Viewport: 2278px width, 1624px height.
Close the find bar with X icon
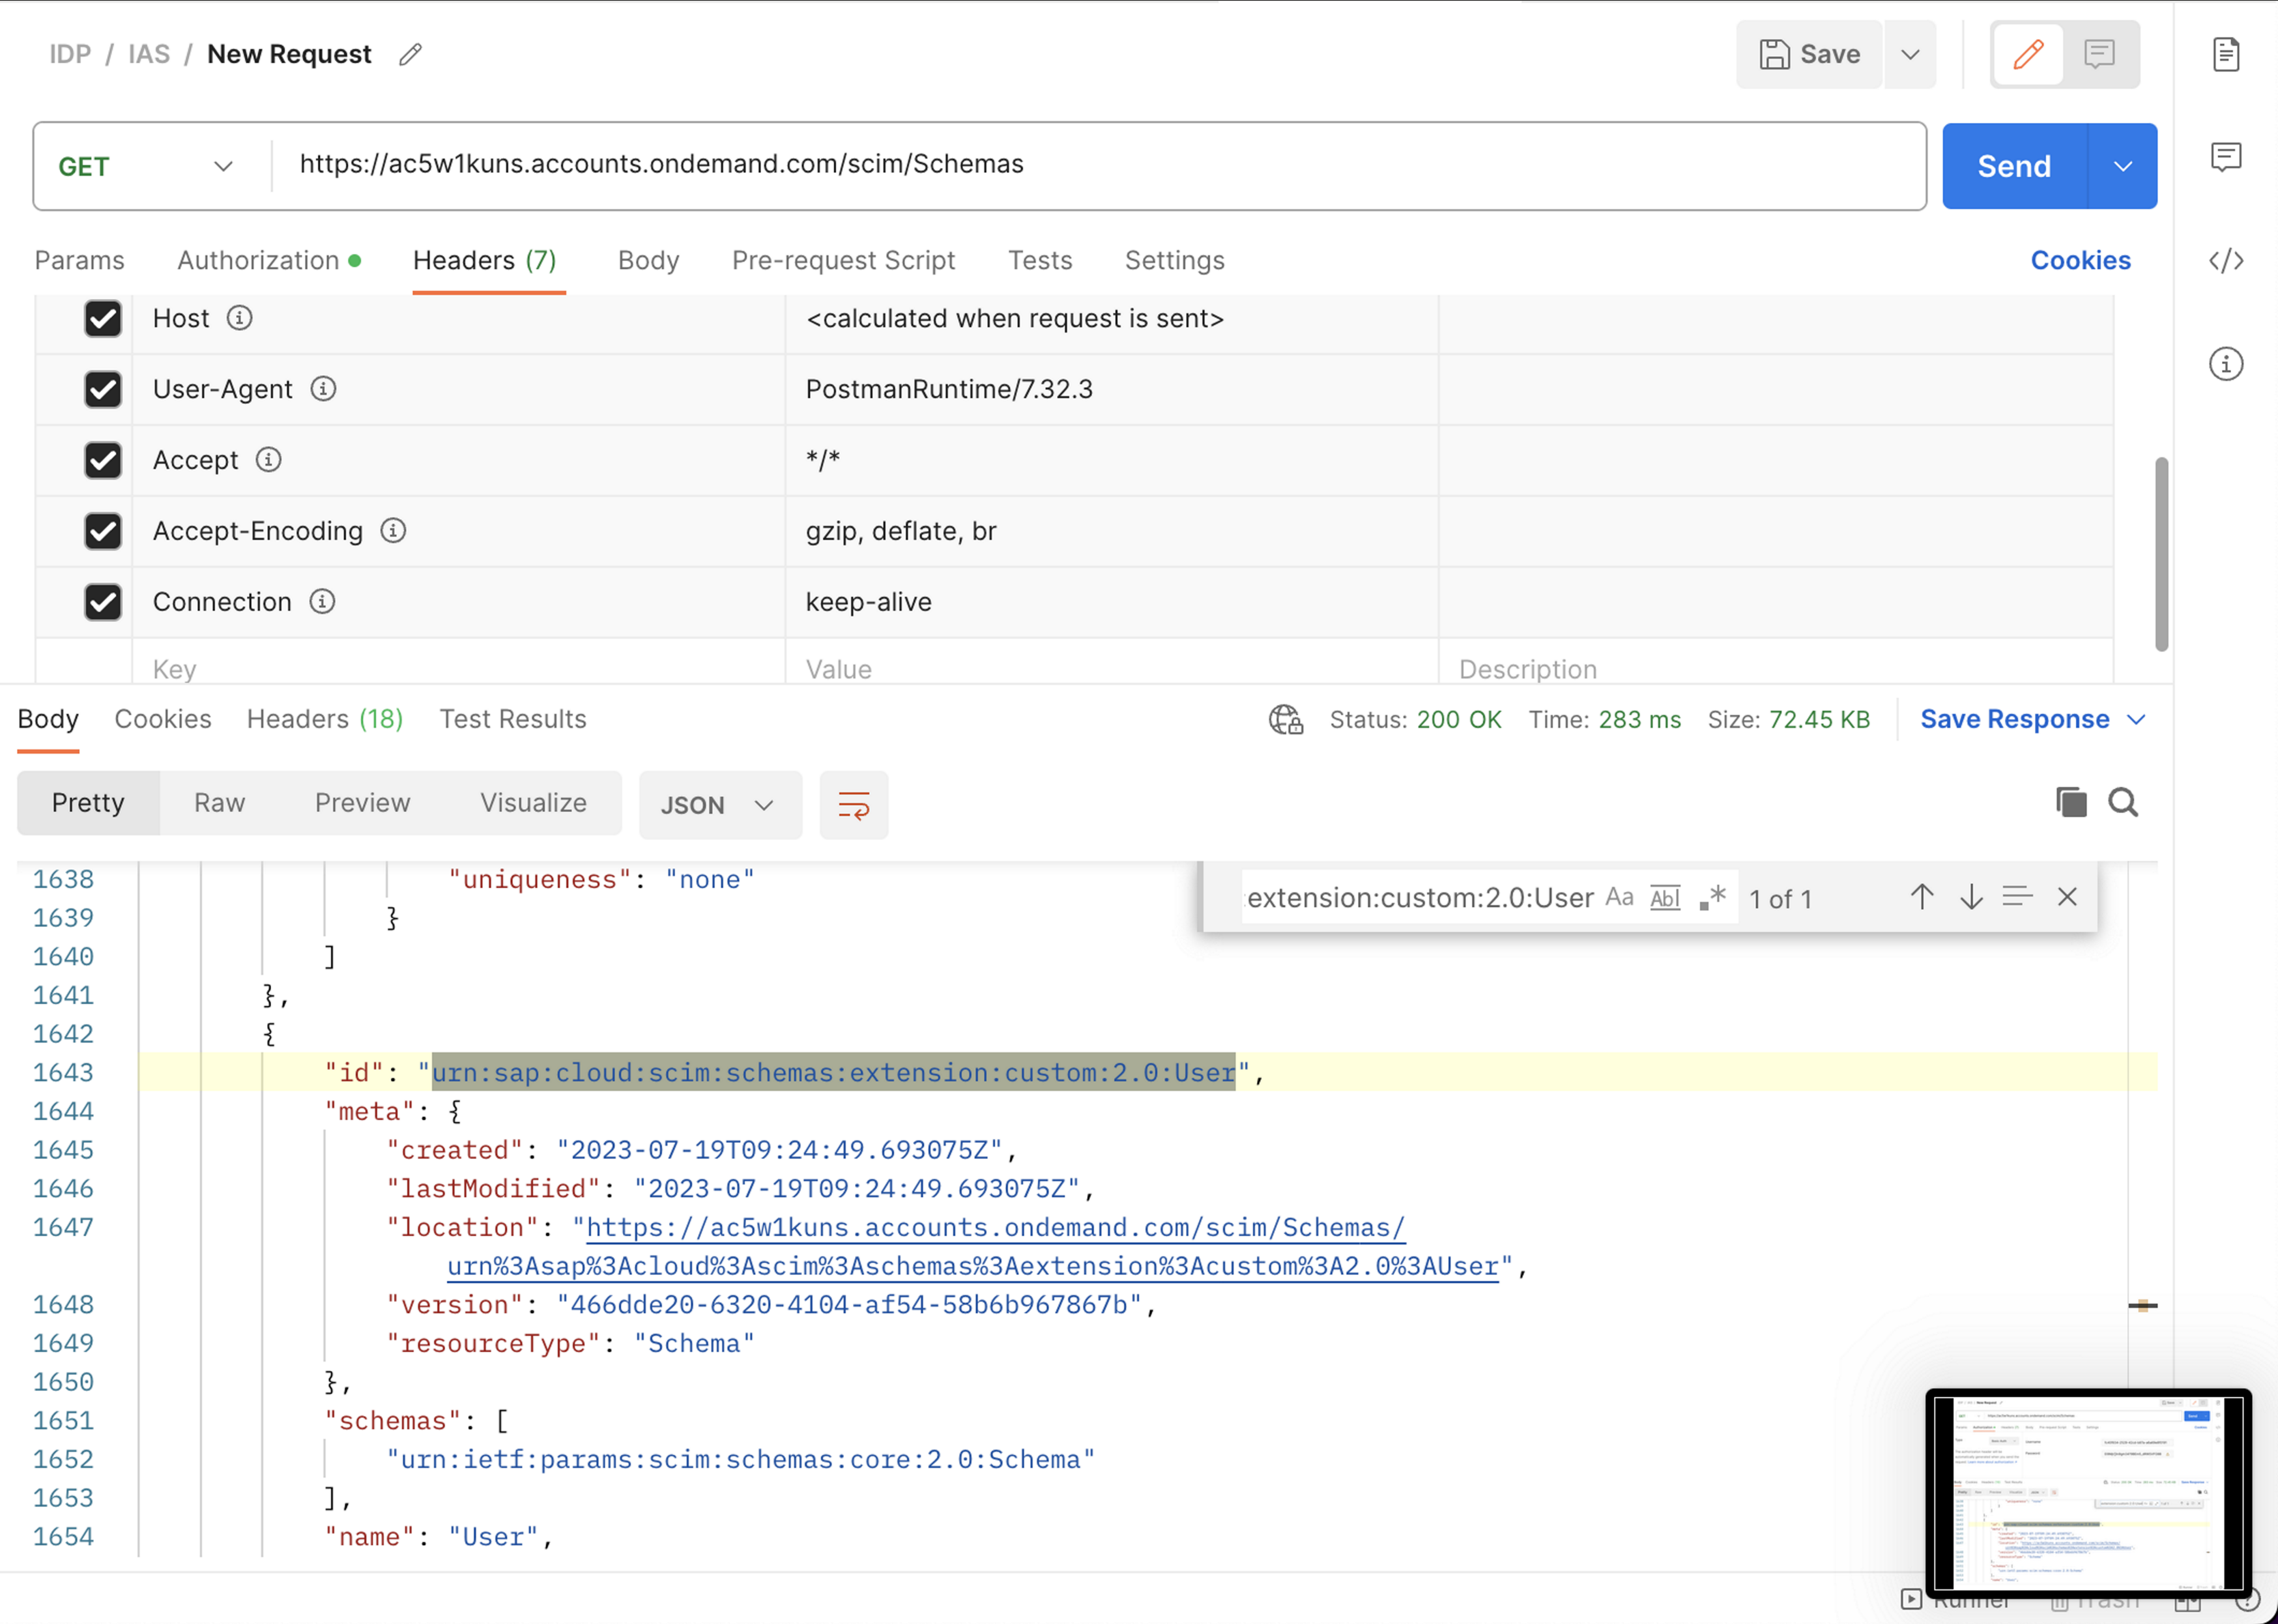(2067, 897)
